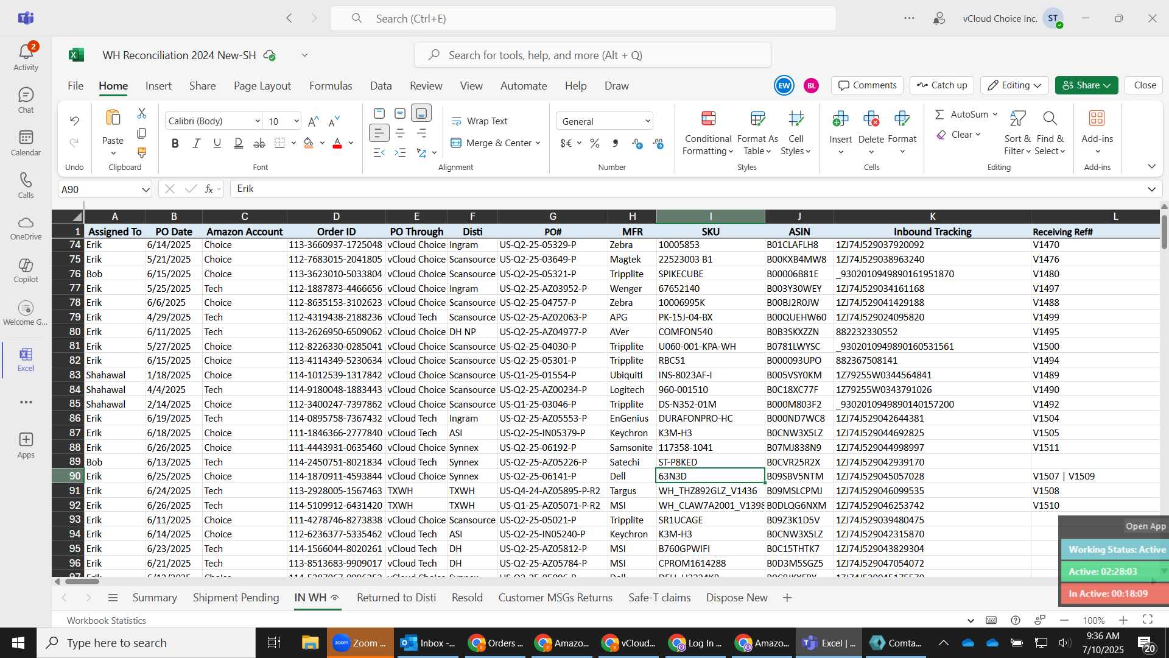Open the Summary sheet tab
This screenshot has height=658, width=1169.
155,598
